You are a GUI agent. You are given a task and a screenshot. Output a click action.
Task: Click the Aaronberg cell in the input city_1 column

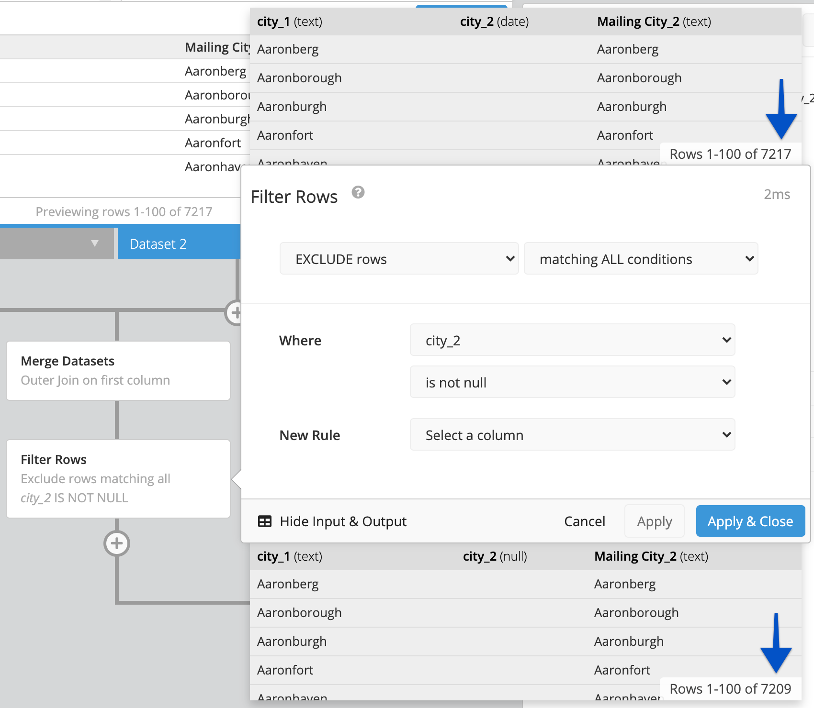pyautogui.click(x=288, y=49)
